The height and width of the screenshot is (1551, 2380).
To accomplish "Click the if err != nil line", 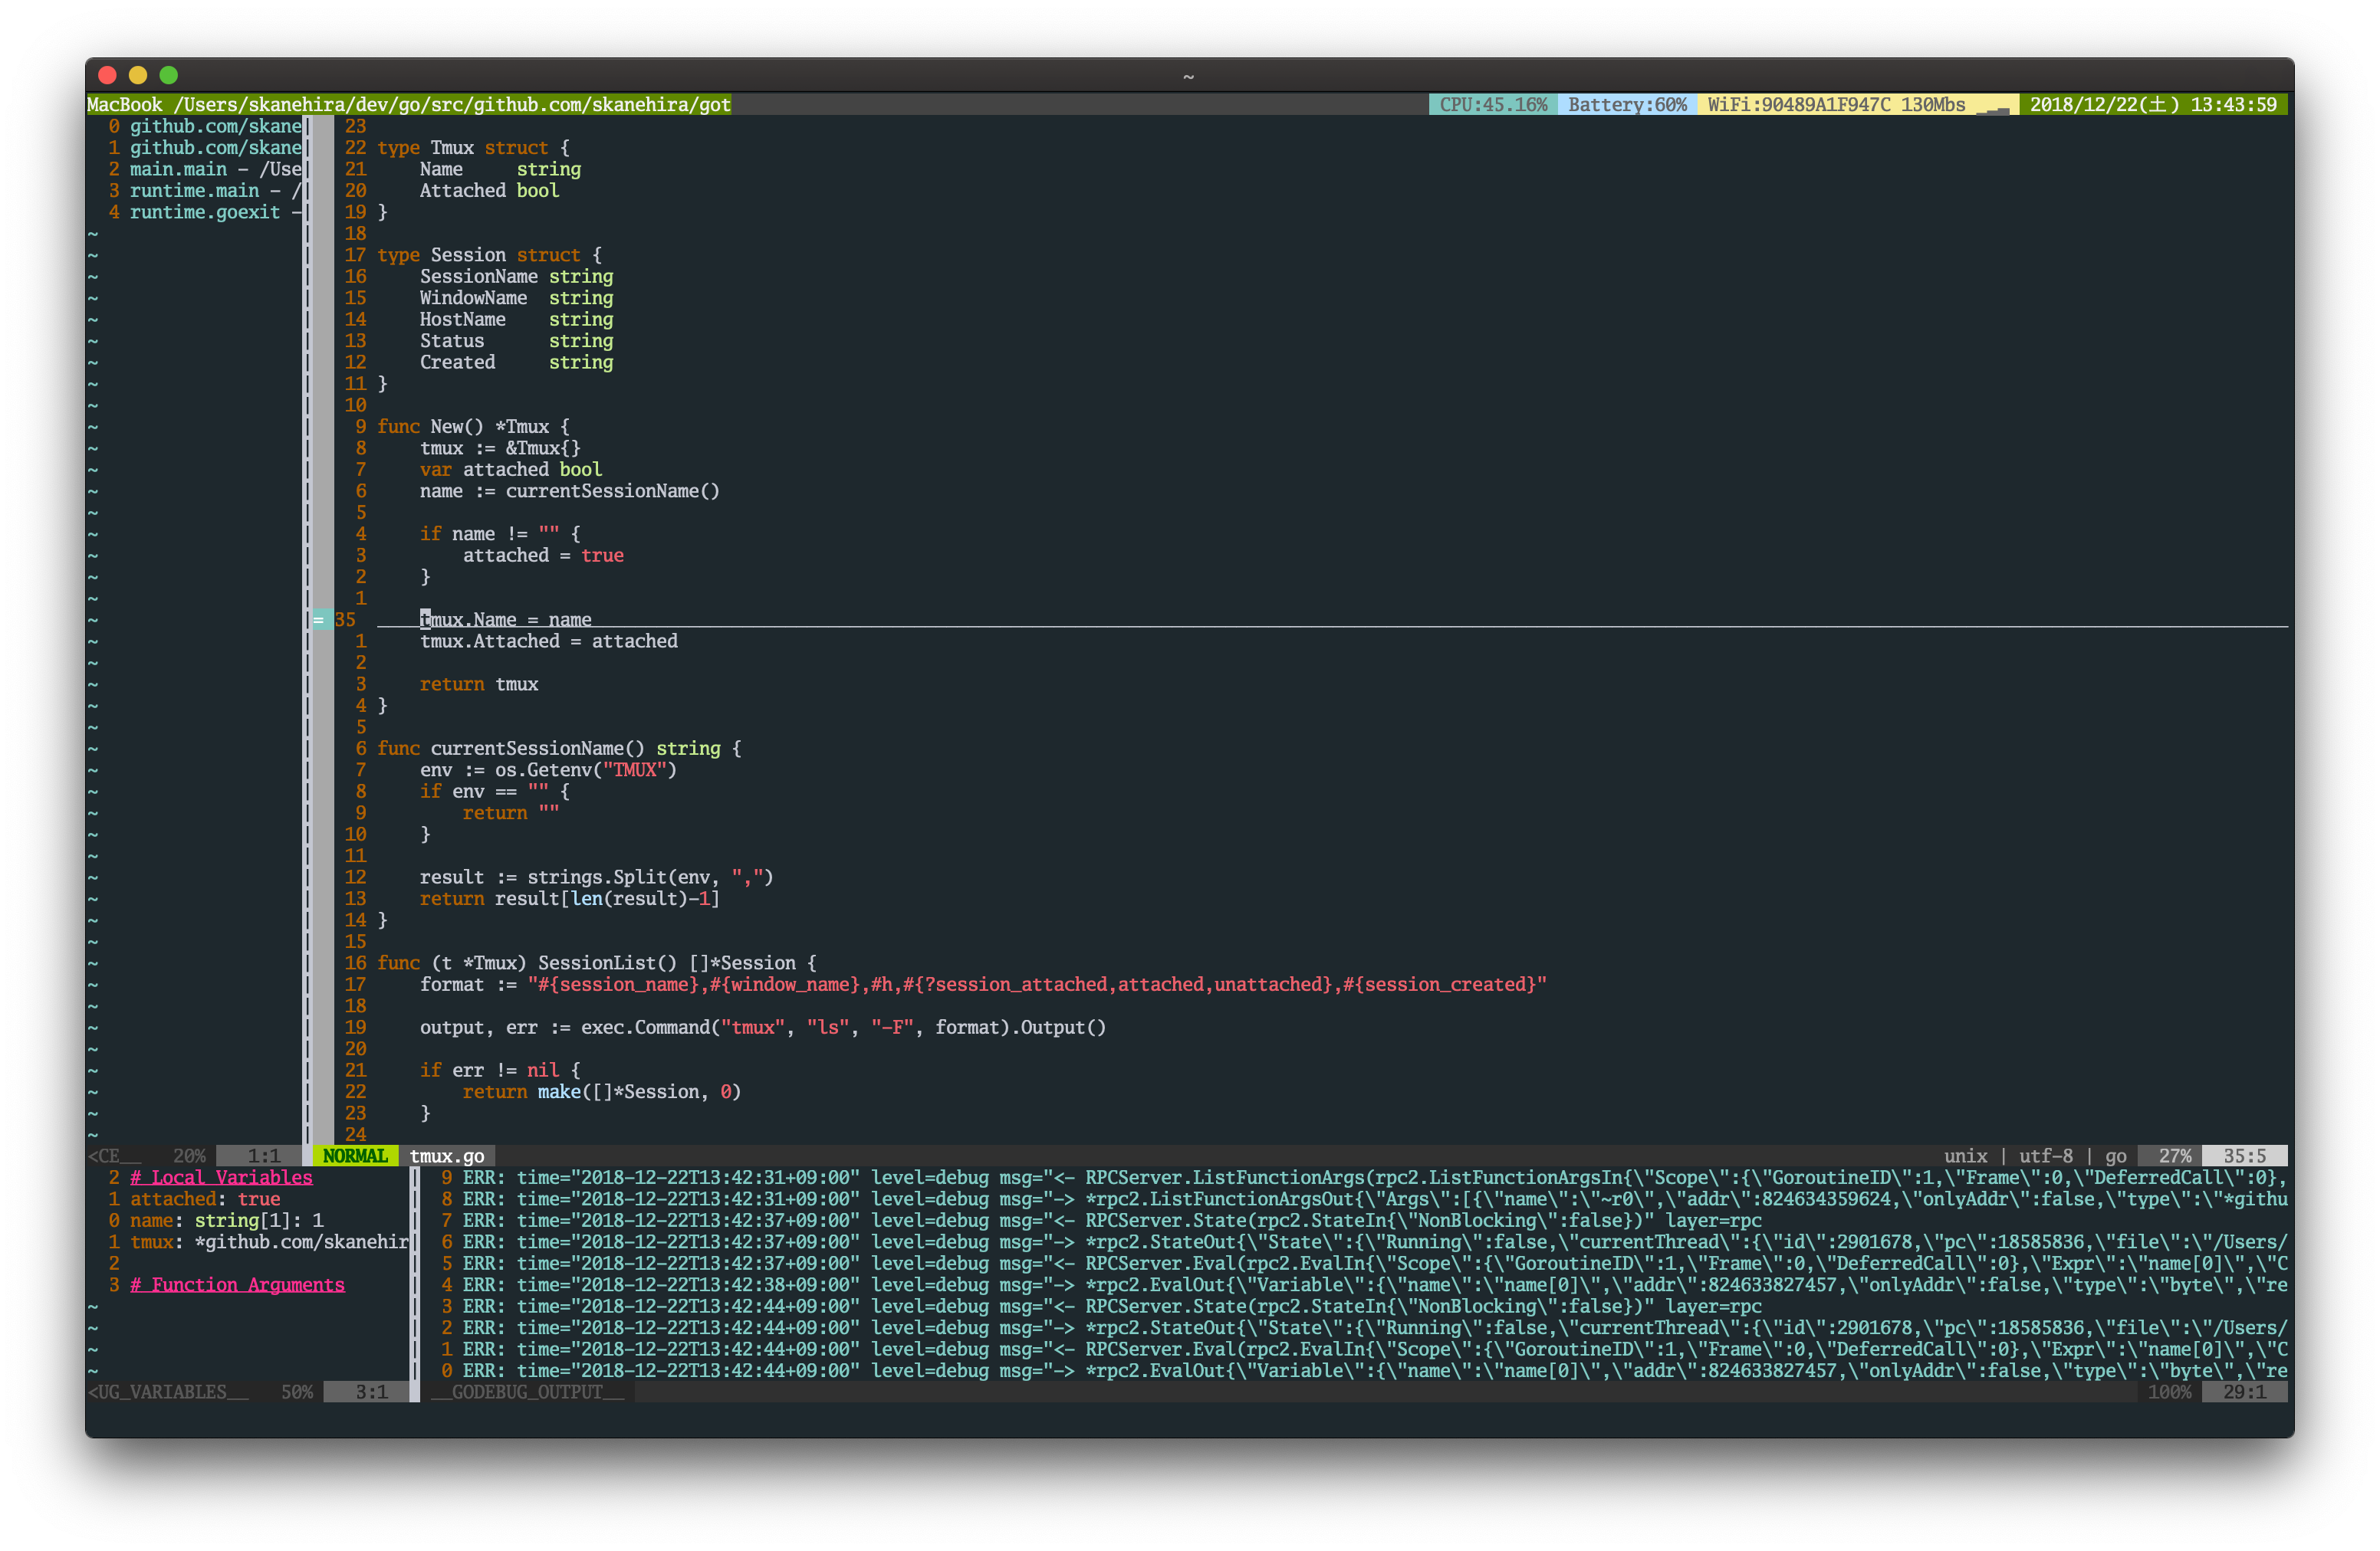I will 500,1071.
